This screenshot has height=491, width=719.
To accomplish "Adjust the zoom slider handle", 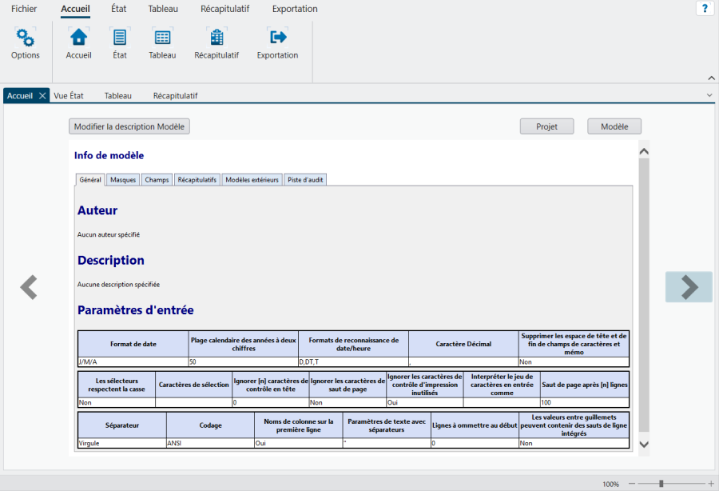I will 661,484.
